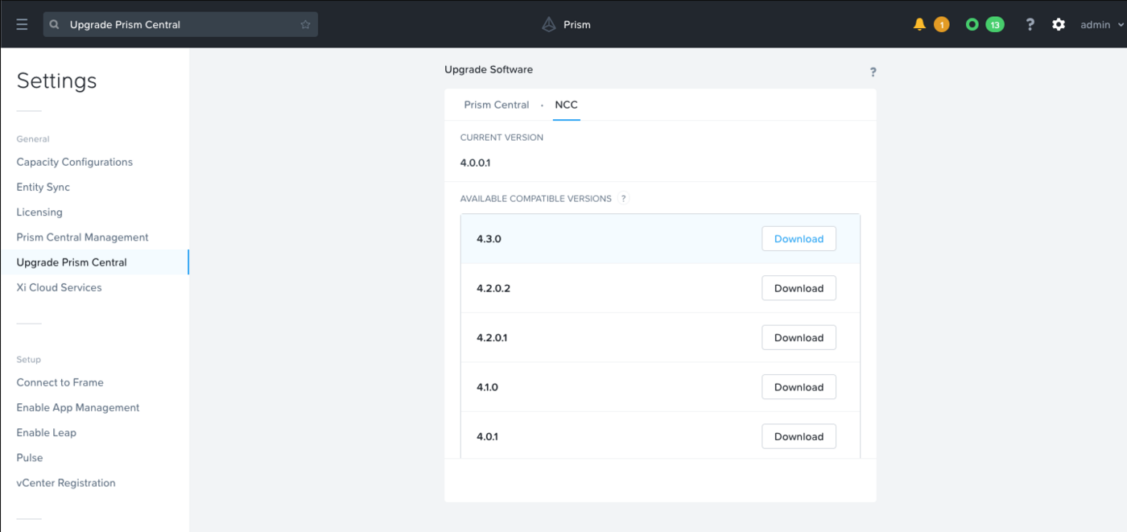Switch to the NCC tab
The height and width of the screenshot is (532, 1127).
point(566,105)
